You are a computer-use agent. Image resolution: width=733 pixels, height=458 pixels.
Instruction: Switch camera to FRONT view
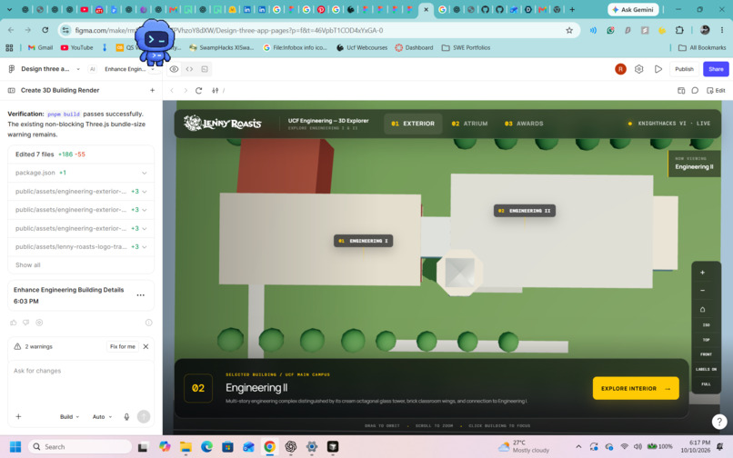point(706,354)
